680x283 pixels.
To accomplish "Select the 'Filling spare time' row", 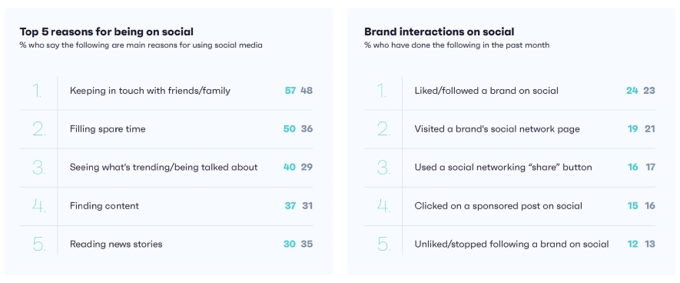I will [166, 129].
